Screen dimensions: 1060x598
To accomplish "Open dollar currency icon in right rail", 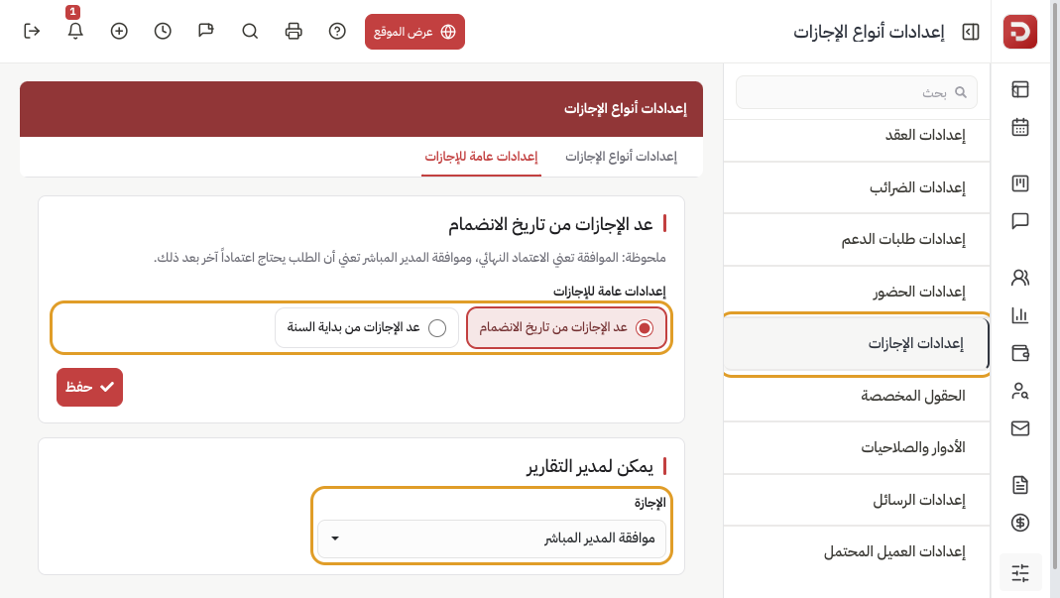I will coord(1020,523).
